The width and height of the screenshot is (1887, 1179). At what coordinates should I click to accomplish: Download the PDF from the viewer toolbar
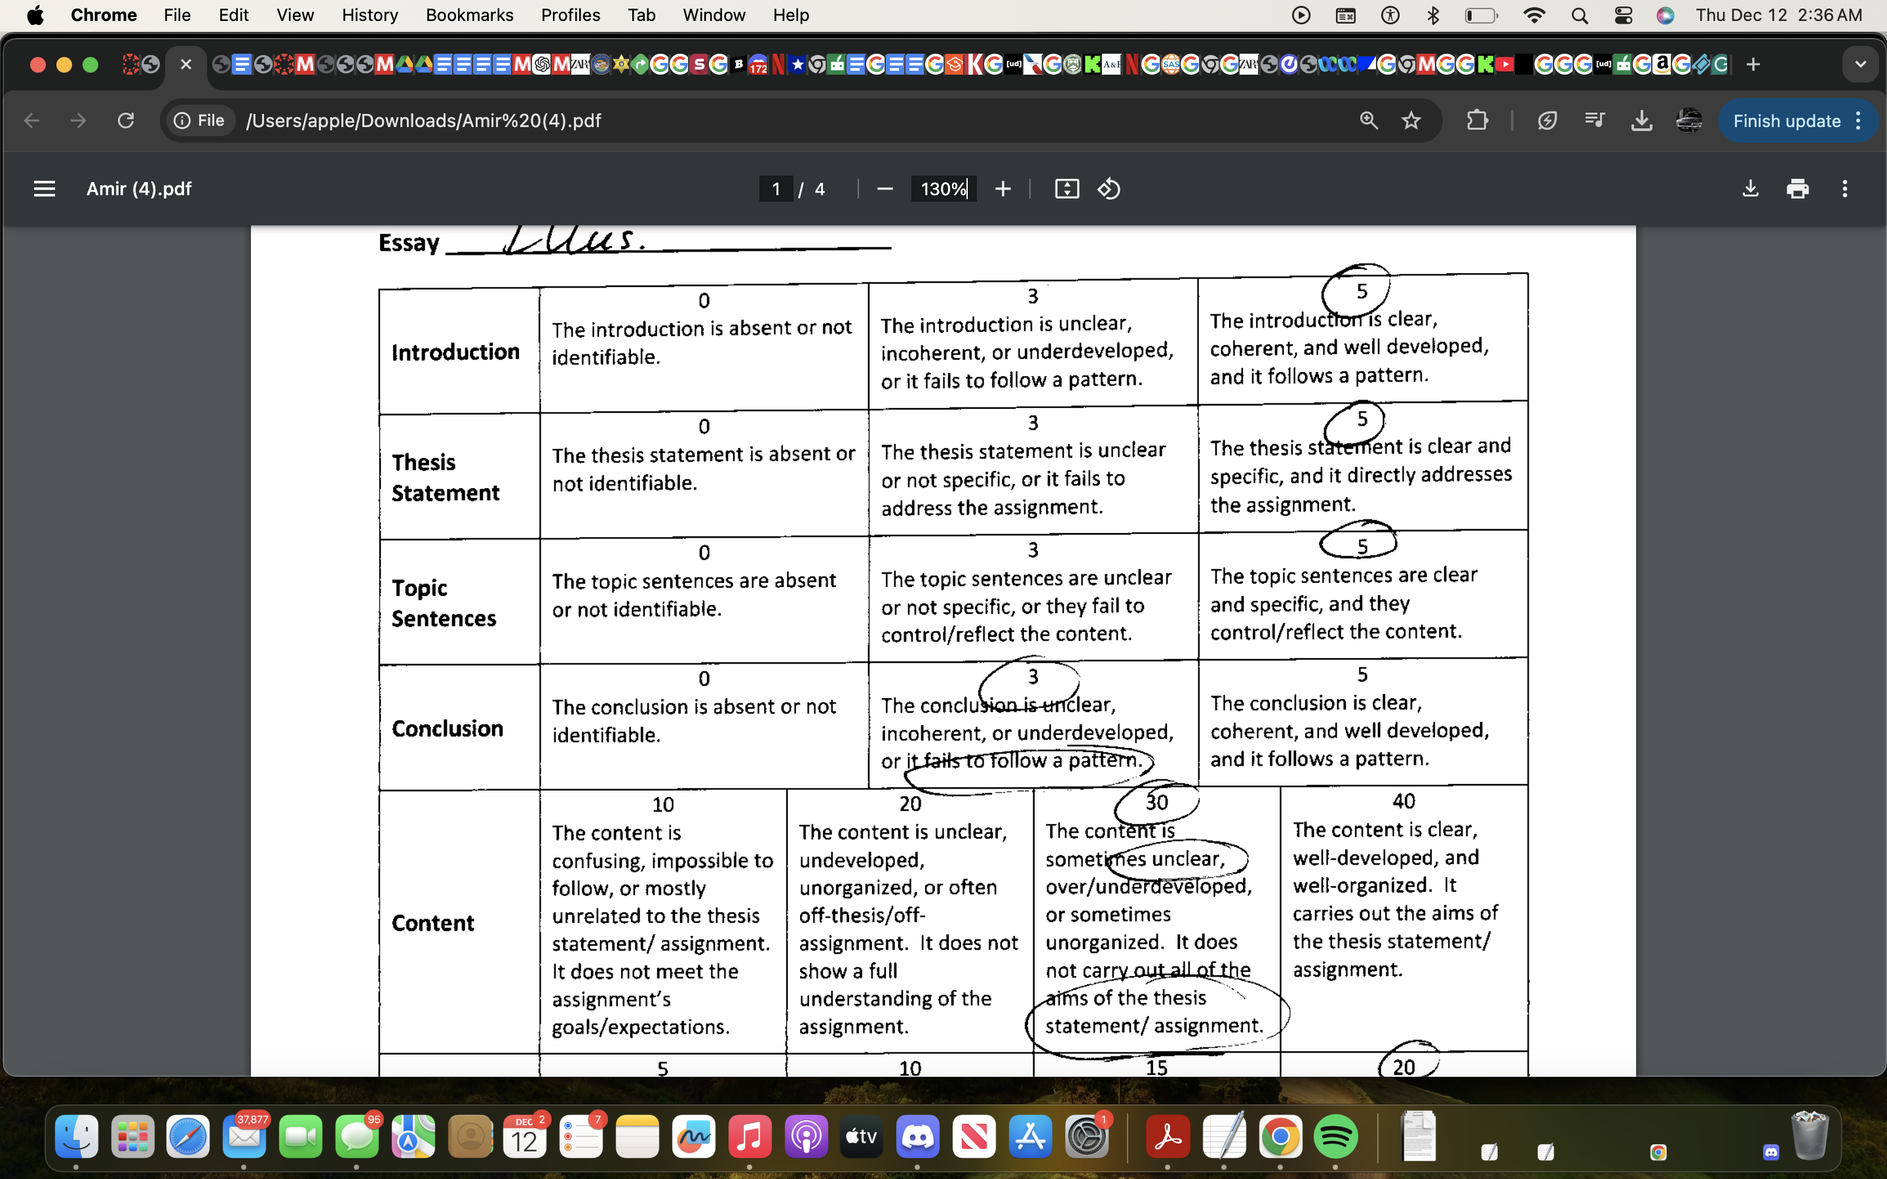point(1751,188)
